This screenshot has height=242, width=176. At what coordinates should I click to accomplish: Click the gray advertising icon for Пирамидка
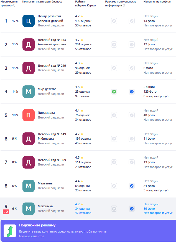(x=114, y=115)
